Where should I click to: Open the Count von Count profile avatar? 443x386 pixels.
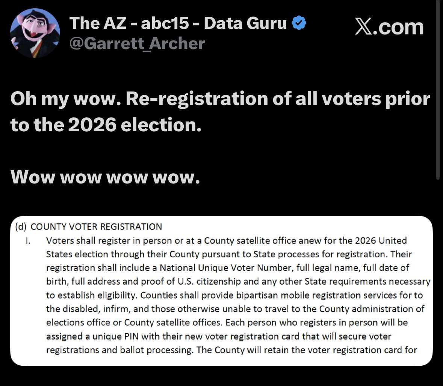pos(35,33)
